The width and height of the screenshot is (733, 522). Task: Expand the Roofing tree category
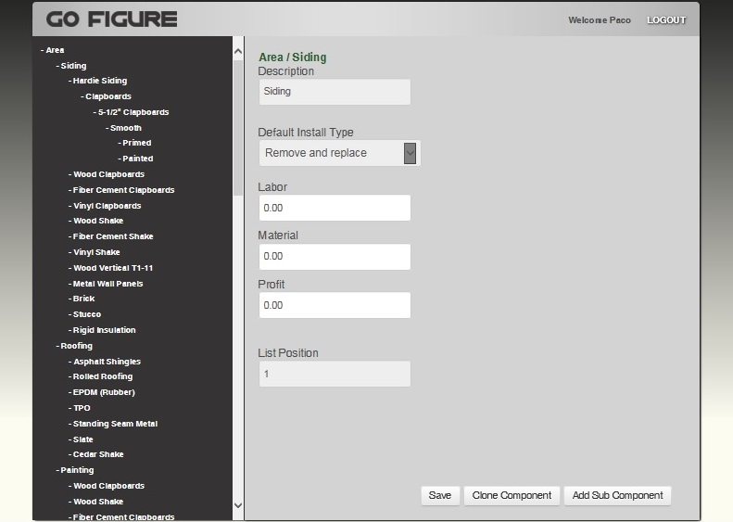click(76, 346)
